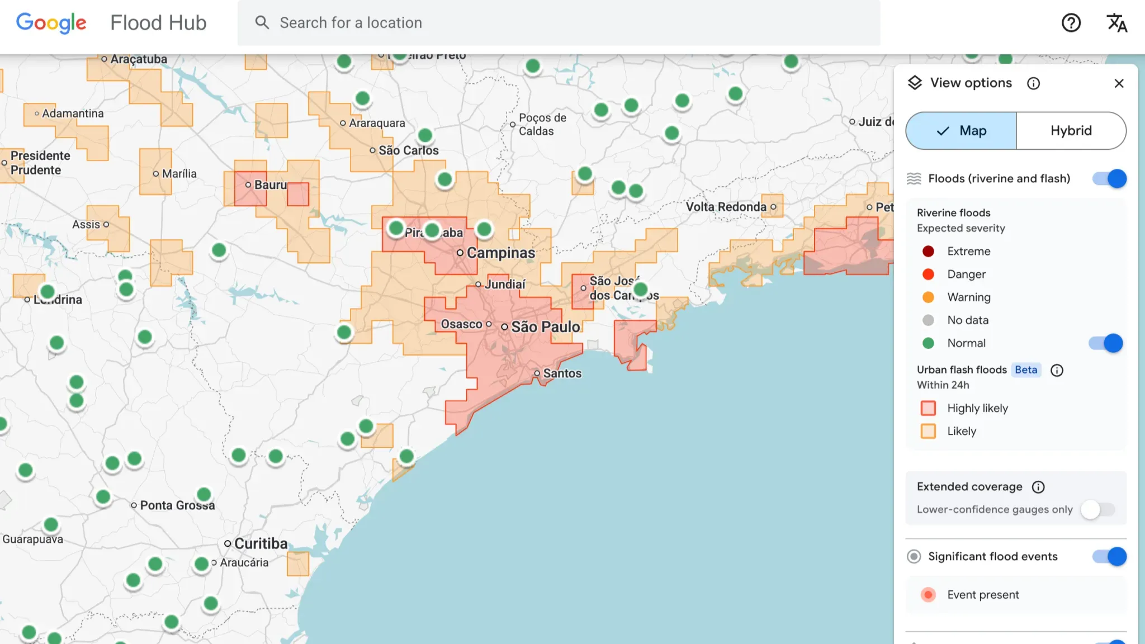Click the Highly likely red swatch

[x=928, y=408]
